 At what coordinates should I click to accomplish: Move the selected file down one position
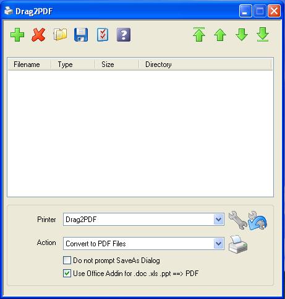242,35
